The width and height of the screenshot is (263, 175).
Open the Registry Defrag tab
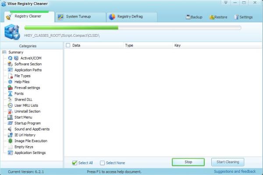point(132,17)
